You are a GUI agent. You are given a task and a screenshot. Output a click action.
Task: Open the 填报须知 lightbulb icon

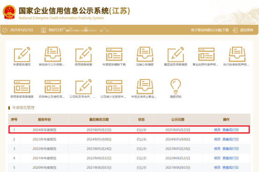tap(176, 86)
